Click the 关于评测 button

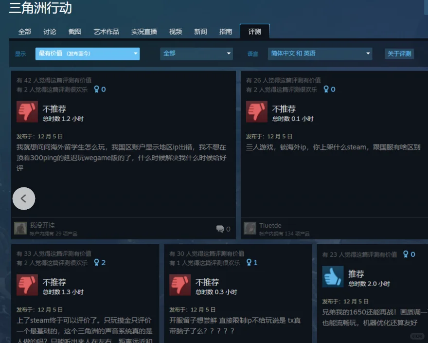click(x=399, y=54)
